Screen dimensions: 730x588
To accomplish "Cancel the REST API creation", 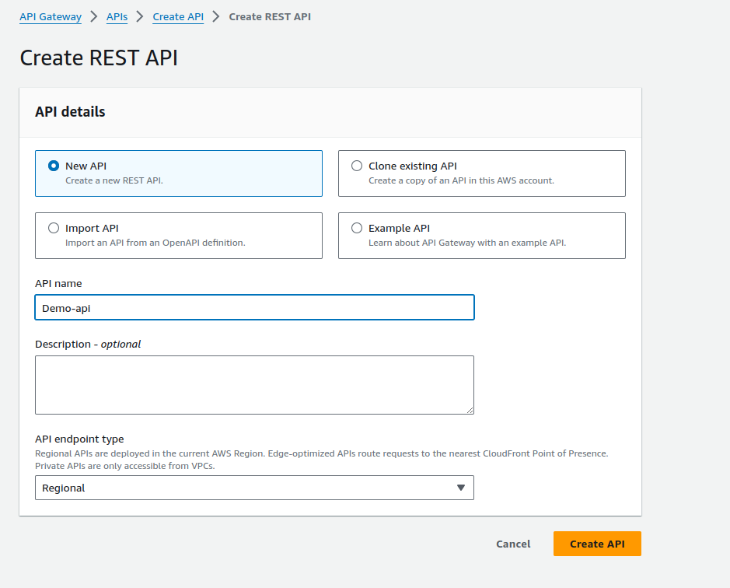I will 513,544.
